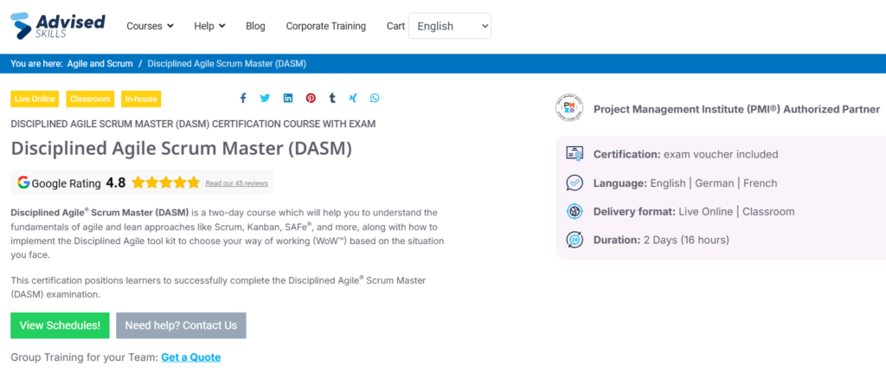886x372 pixels.
Task: Click 'Group Training for your Team:' text
Action: (x=84, y=357)
